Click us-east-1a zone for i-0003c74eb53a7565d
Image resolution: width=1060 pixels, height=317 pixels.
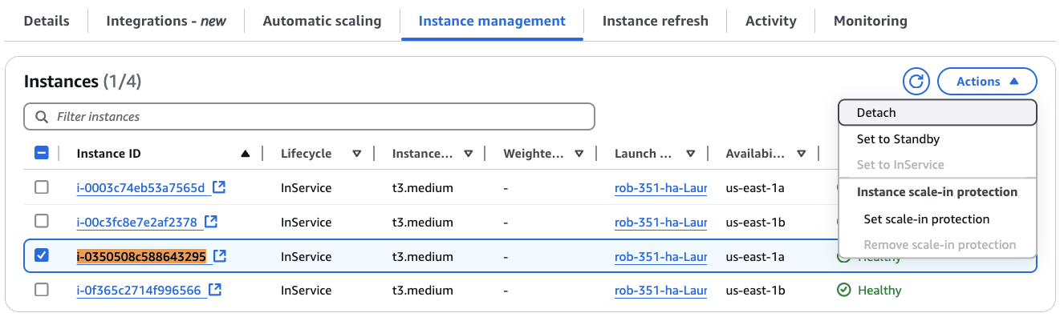[755, 188]
